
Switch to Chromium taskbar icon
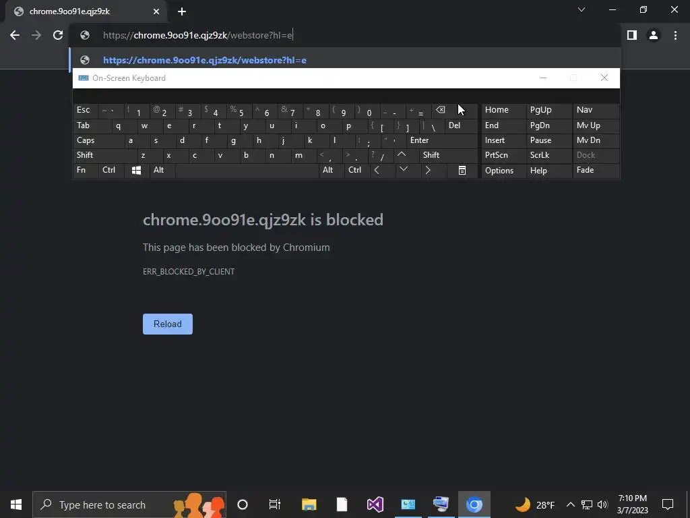click(x=474, y=505)
